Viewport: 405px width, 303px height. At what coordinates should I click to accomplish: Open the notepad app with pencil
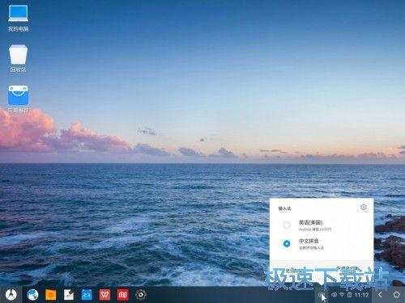(x=69, y=295)
